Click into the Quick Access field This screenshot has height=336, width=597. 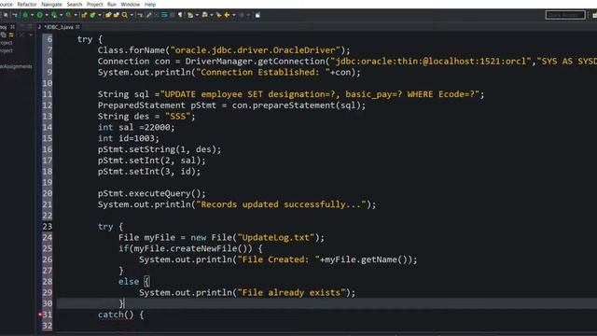click(565, 15)
